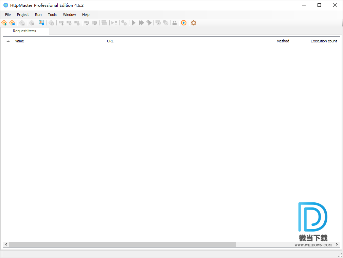343x258 pixels.
Task: Click the orange circled play button icon
Action: 184,23
